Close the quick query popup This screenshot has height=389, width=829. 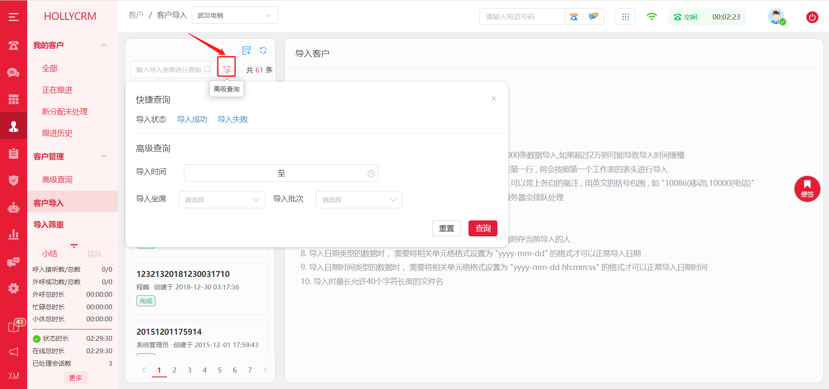click(494, 99)
